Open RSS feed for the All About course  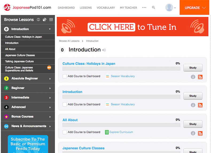click(x=200, y=133)
